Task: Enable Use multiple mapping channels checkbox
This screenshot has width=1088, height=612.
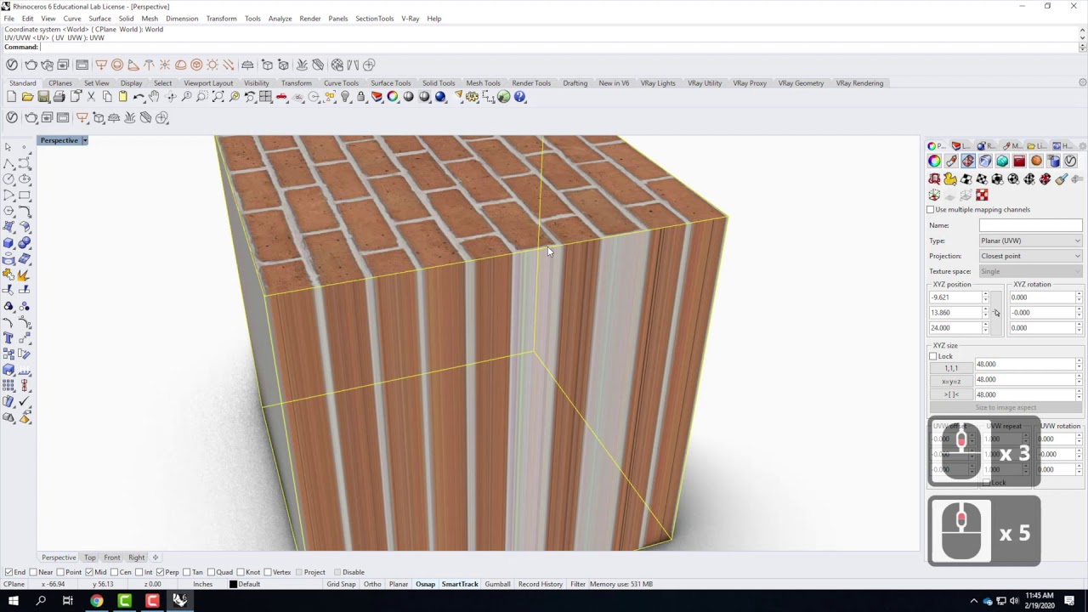Action: tap(931, 210)
